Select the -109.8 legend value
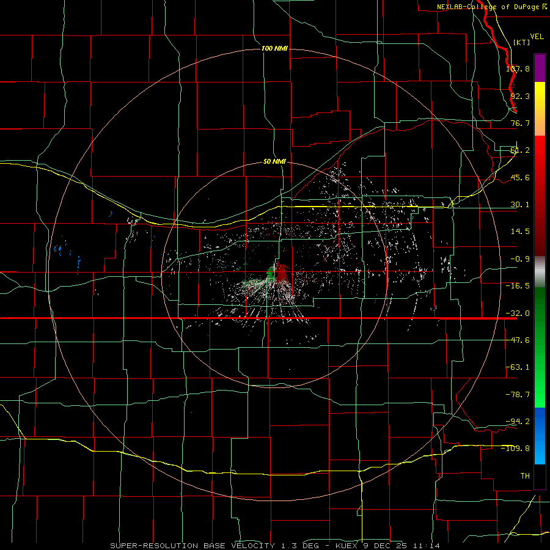The width and height of the screenshot is (550, 550). tap(516, 449)
